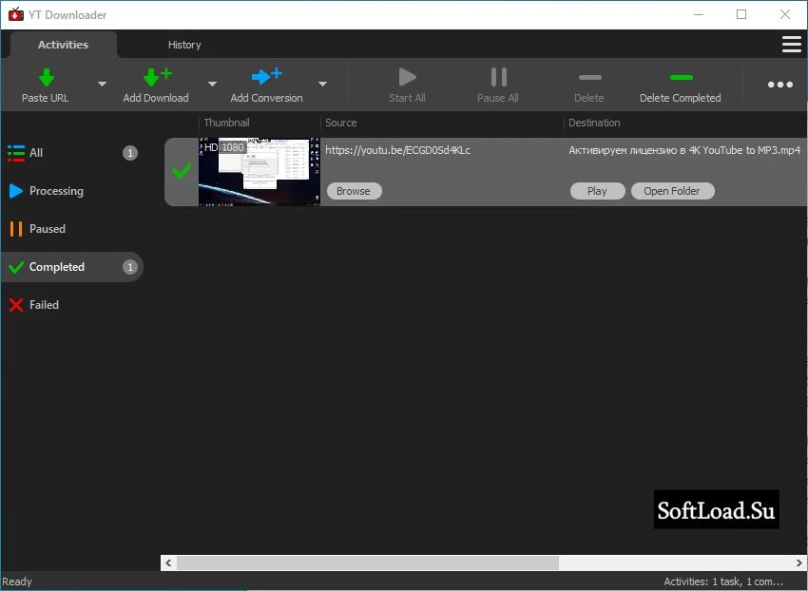The height and width of the screenshot is (591, 808).
Task: Click the destination filename ending in MP3.mp4
Action: 684,150
